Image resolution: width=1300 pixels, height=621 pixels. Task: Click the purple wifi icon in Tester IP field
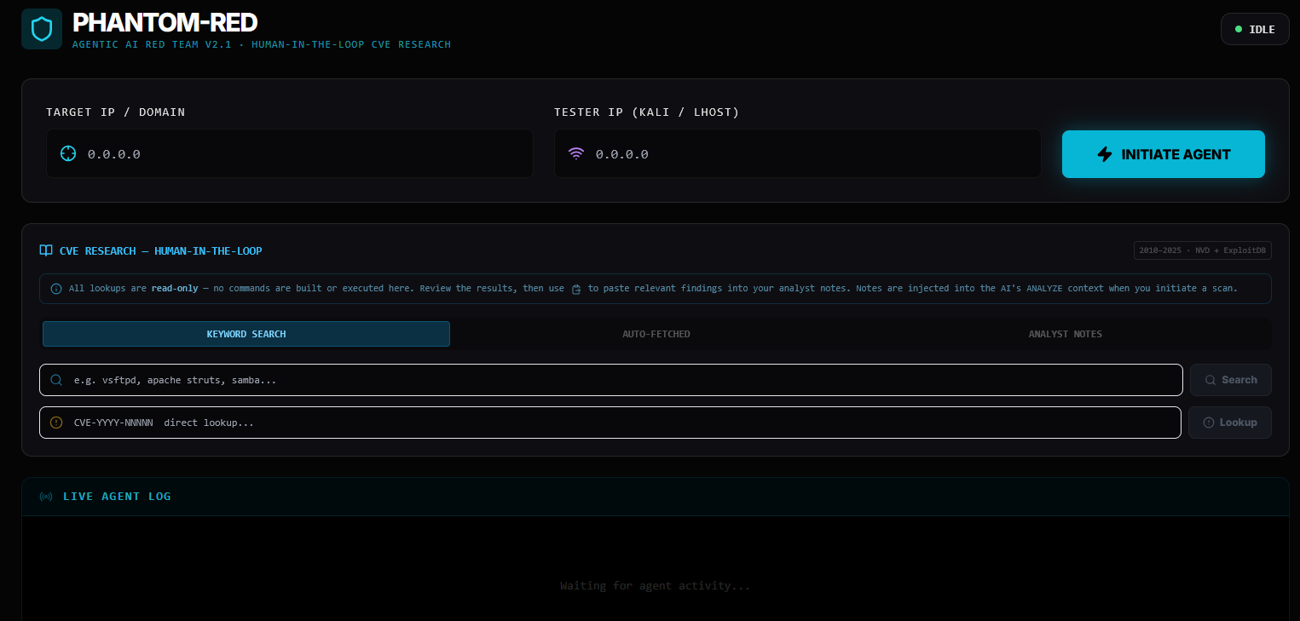point(576,153)
